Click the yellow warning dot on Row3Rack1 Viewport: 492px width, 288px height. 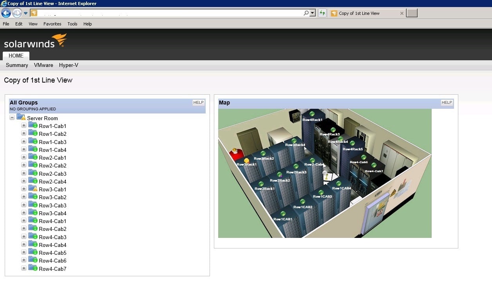(x=247, y=160)
